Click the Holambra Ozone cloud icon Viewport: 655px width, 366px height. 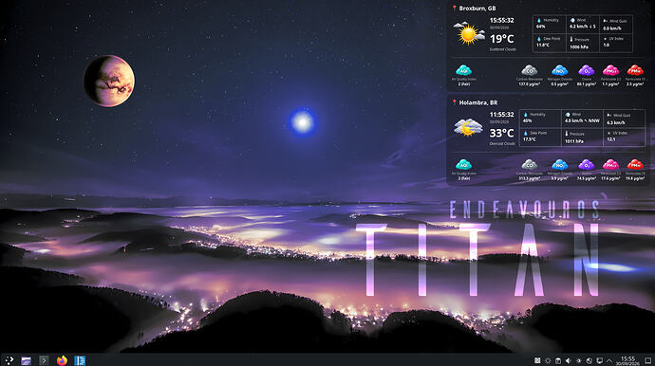coord(586,164)
